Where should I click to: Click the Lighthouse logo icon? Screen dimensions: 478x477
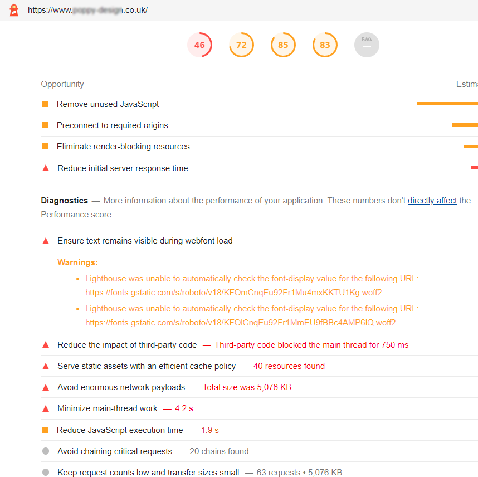click(14, 10)
